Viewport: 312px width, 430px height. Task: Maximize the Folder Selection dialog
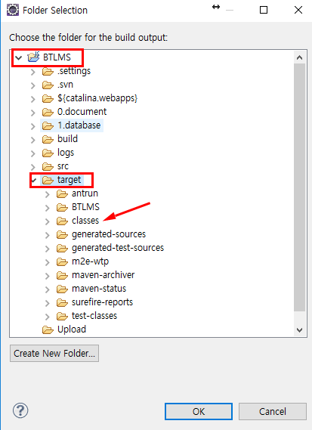point(264,10)
